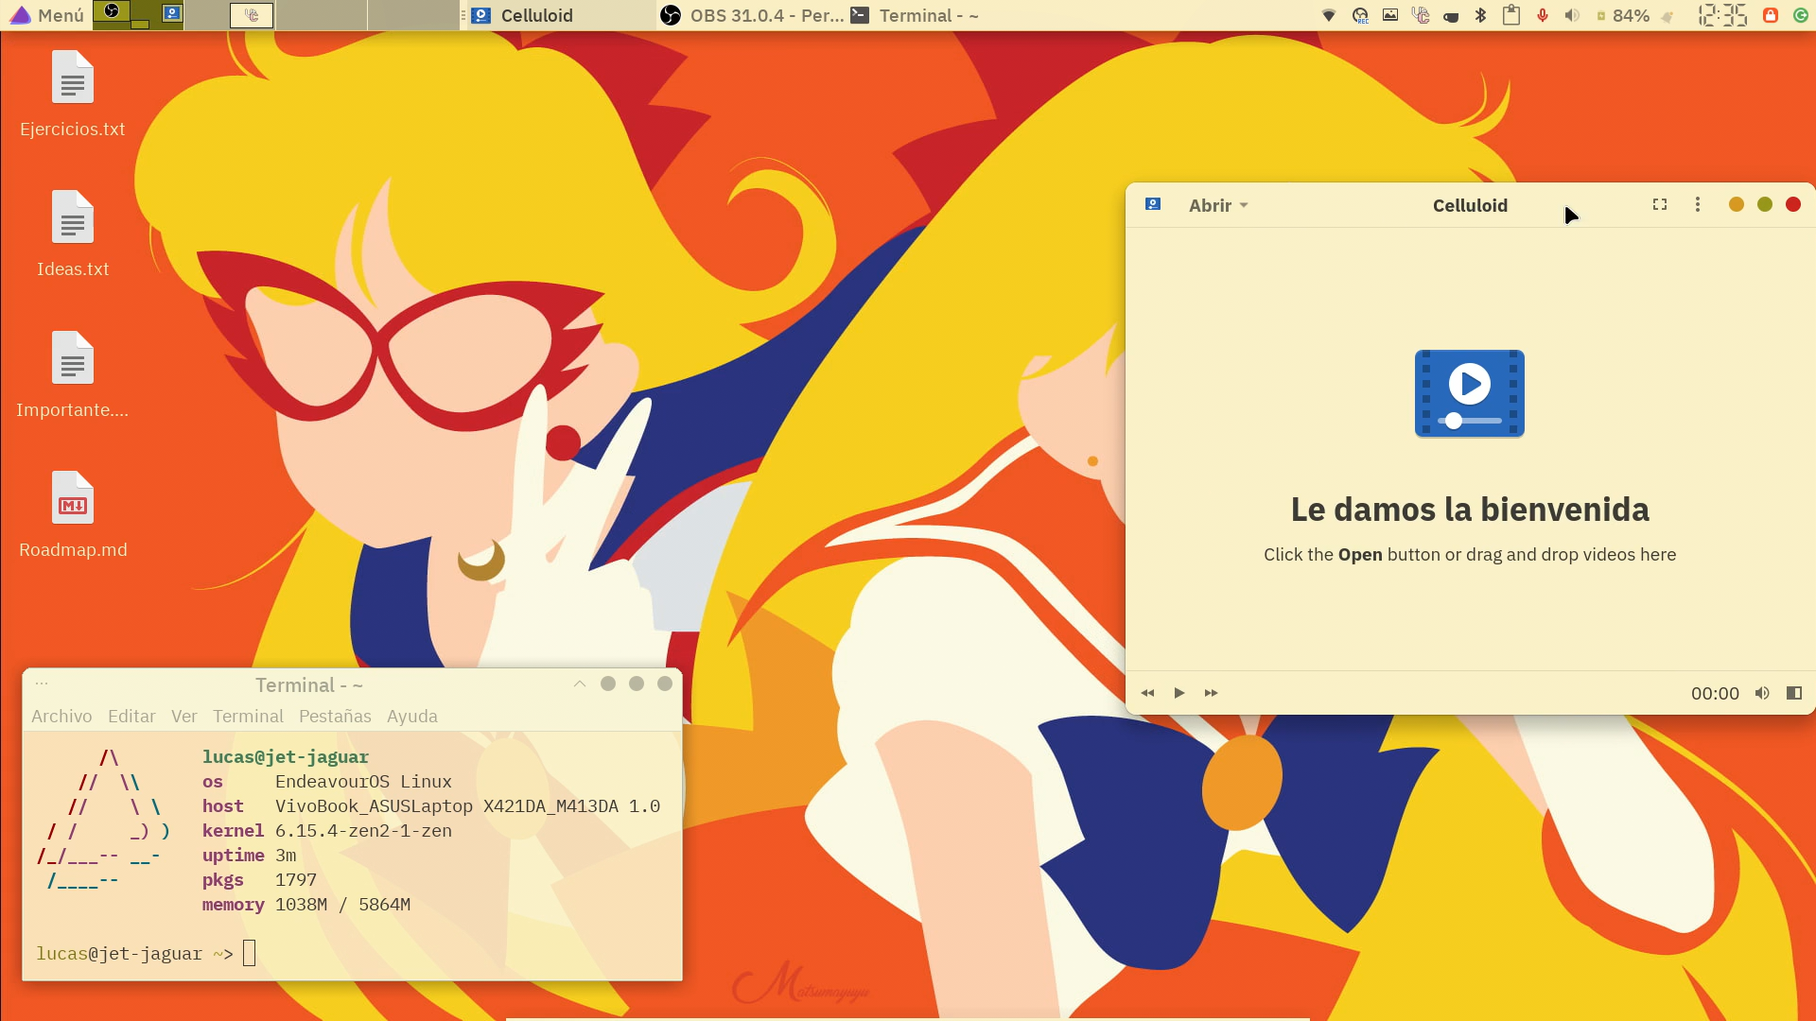Click the 12:35 panel clock

click(1722, 15)
